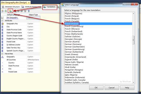Click the Geography Key attribute key icon

pyautogui.click(x=3, y=24)
